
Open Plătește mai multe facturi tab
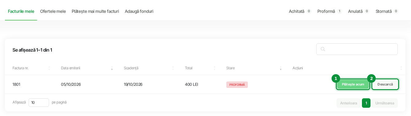pos(95,11)
